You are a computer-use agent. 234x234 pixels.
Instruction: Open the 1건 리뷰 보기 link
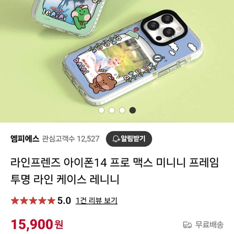(x=97, y=201)
